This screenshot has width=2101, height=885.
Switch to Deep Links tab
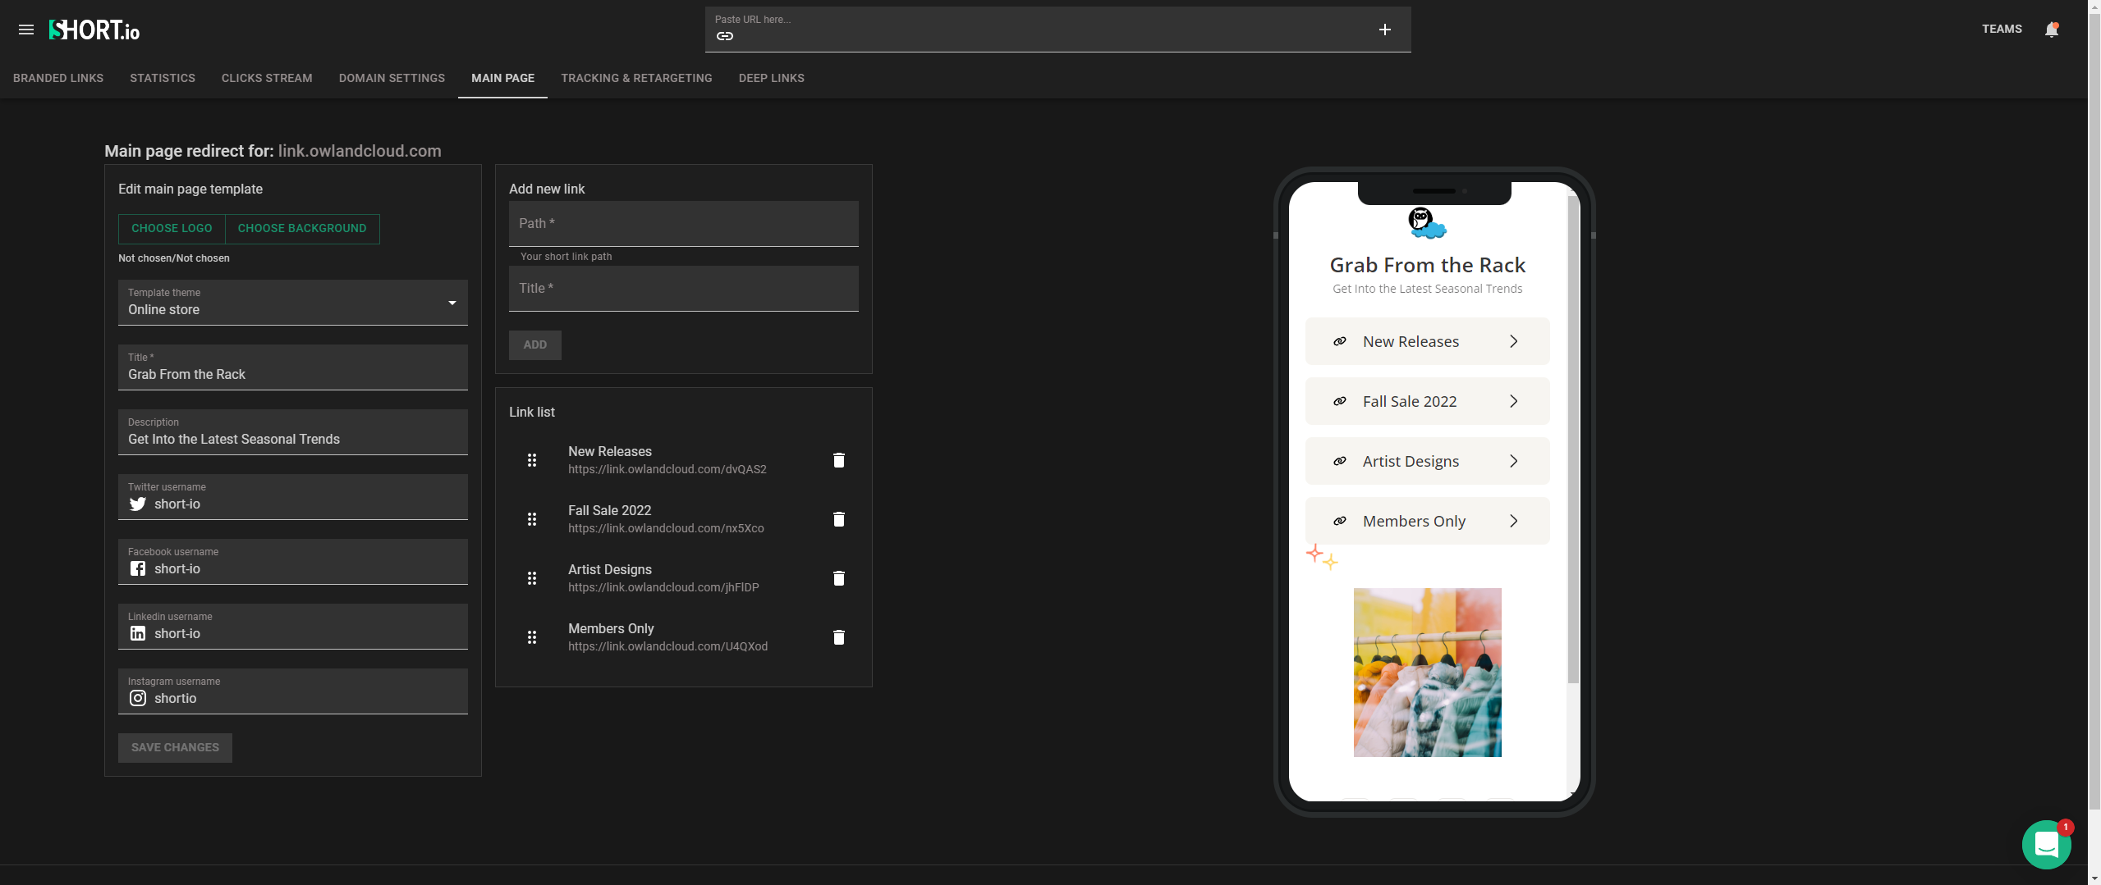(771, 78)
